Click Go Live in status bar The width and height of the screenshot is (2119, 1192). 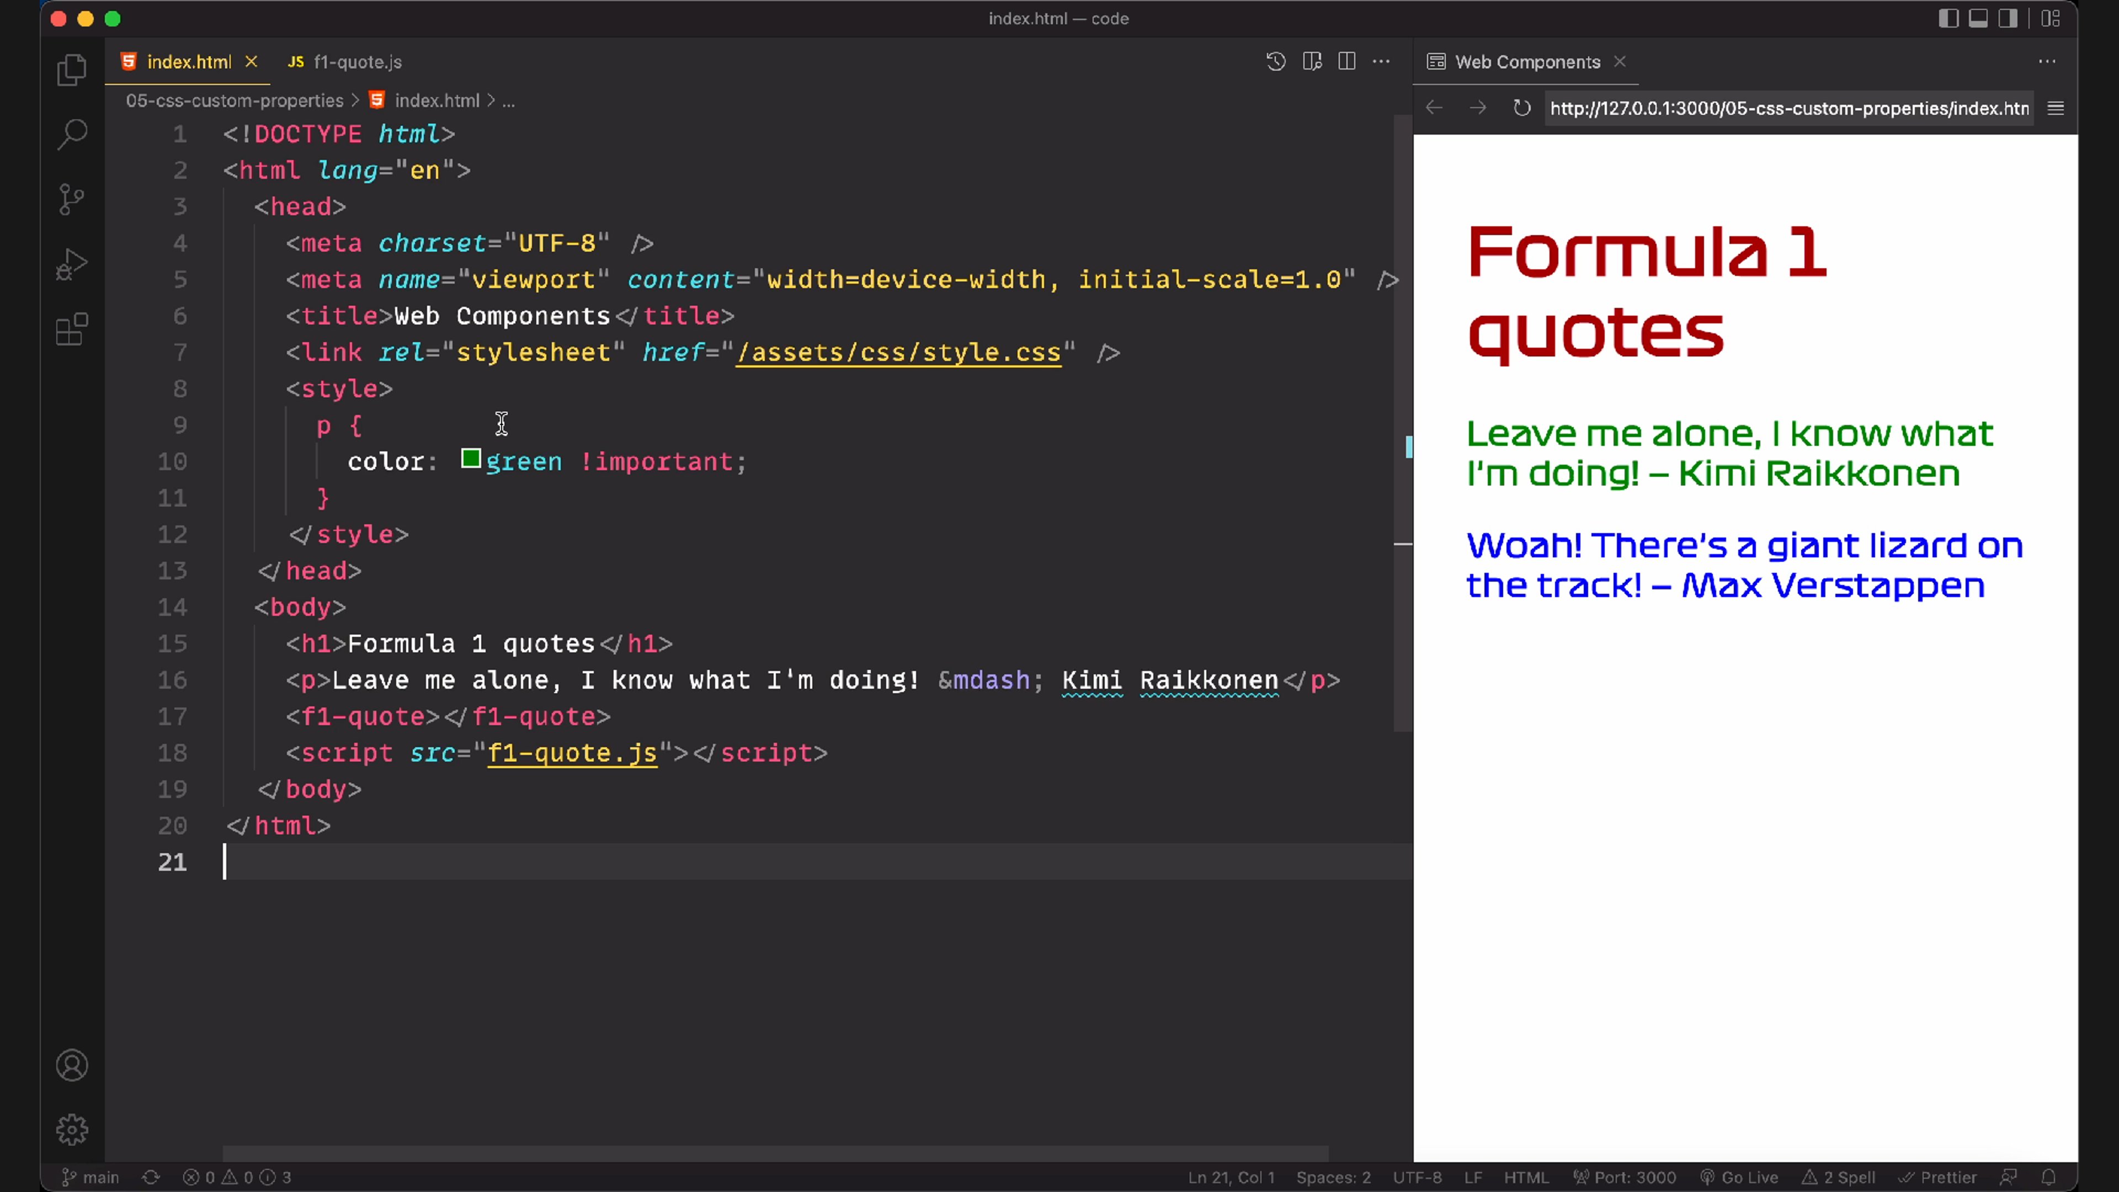pos(1739,1177)
